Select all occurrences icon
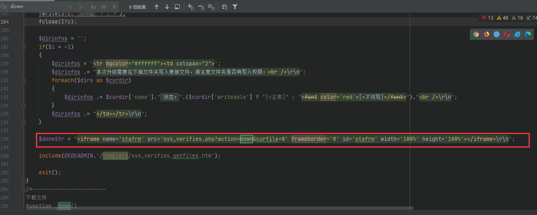537x215 pixels. pyautogui.click(x=212, y=7)
